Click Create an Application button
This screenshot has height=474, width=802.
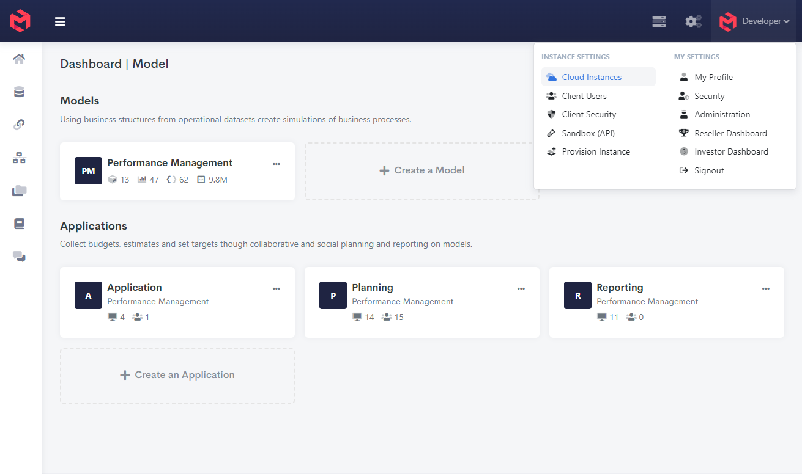pyautogui.click(x=177, y=375)
